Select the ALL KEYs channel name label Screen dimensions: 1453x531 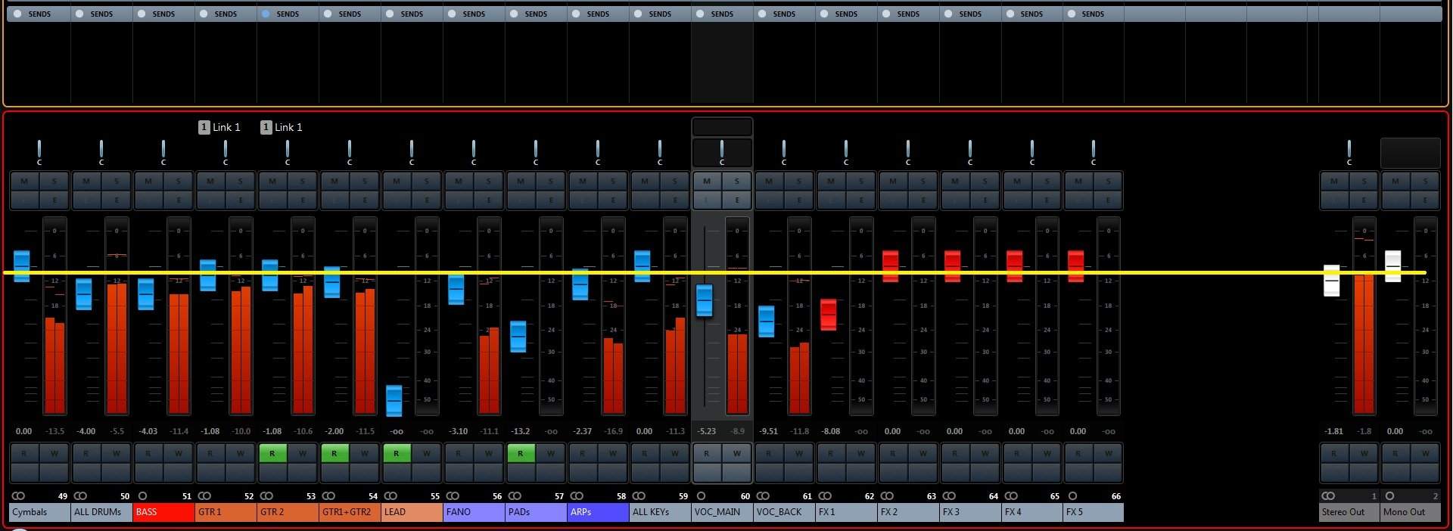pos(659,512)
